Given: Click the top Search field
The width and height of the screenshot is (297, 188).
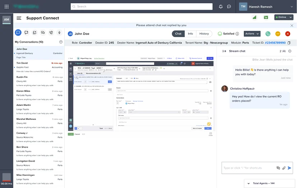Looking at the screenshot, I should pos(141,6).
